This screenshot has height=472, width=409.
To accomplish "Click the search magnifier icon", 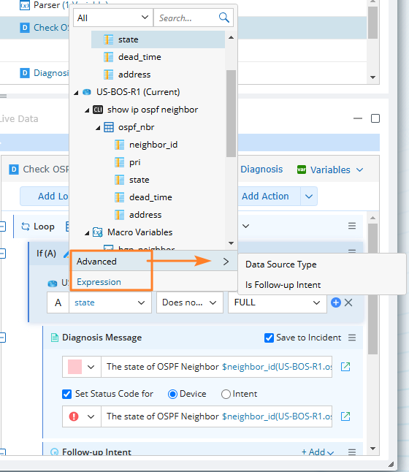I will (x=224, y=18).
